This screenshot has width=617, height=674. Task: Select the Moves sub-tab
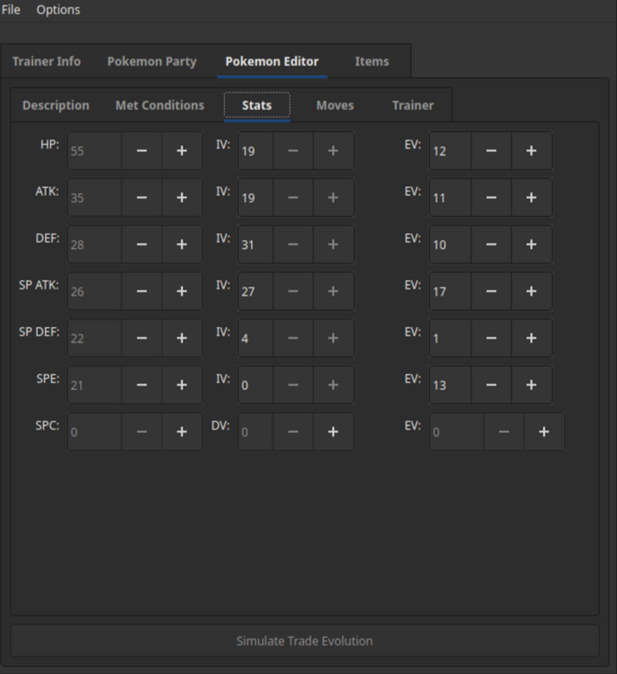[x=335, y=105]
